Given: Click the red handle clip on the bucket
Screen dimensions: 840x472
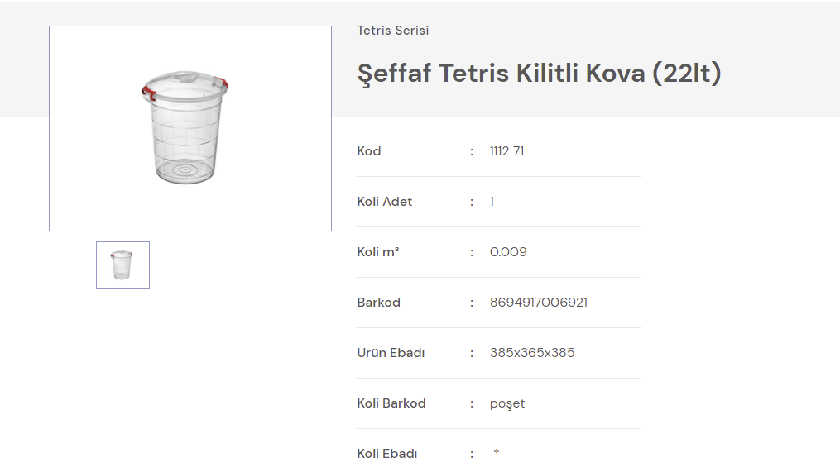Looking at the screenshot, I should (x=148, y=89).
